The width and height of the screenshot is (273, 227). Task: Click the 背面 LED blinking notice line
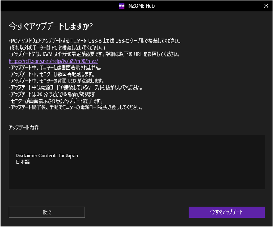point(56,81)
